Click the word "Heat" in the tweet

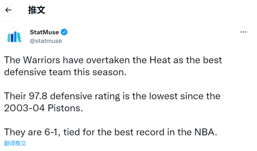(x=160, y=60)
